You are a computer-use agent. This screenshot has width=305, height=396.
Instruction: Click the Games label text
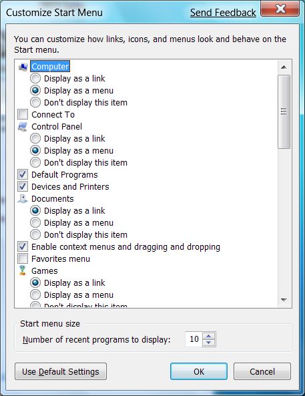click(45, 271)
